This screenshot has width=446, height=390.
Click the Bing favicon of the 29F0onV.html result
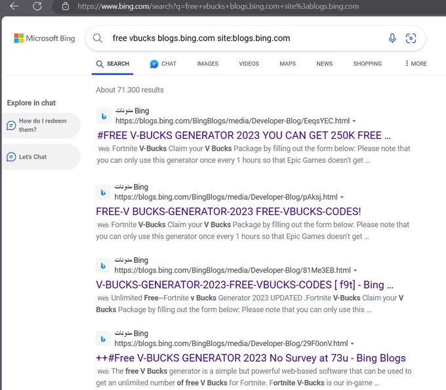[x=103, y=339]
